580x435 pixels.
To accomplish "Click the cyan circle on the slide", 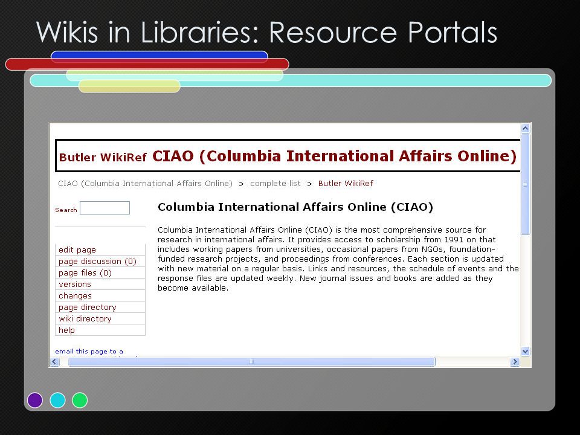I will (58, 400).
